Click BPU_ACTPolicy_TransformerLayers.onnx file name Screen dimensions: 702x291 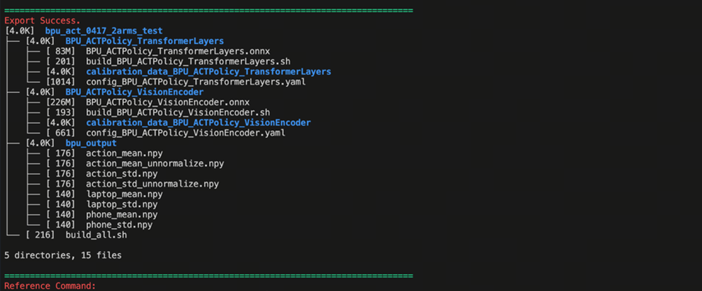coord(178,51)
